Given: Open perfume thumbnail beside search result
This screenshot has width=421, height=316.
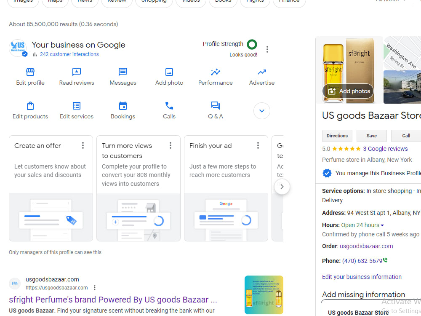Looking at the screenshot, I should pos(264,295).
